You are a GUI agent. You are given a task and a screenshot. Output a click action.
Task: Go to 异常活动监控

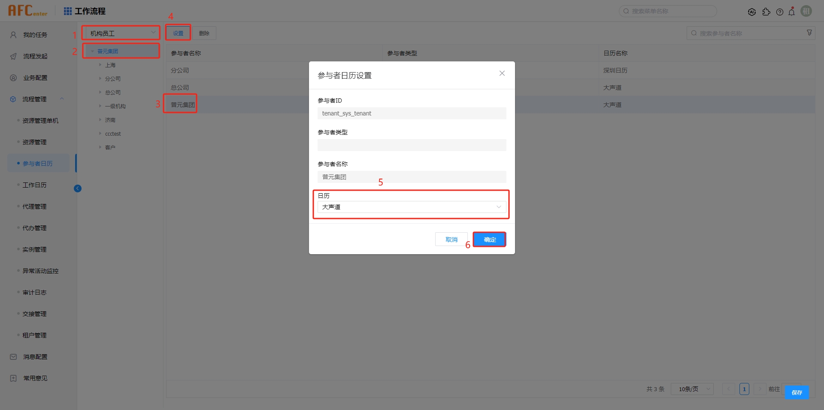point(40,271)
